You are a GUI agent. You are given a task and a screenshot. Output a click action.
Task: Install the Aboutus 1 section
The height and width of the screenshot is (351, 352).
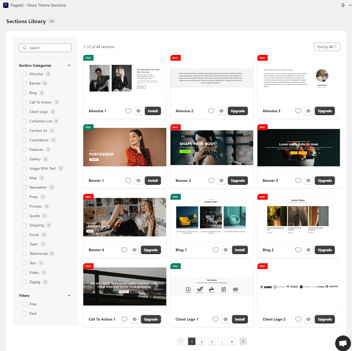pyautogui.click(x=153, y=111)
